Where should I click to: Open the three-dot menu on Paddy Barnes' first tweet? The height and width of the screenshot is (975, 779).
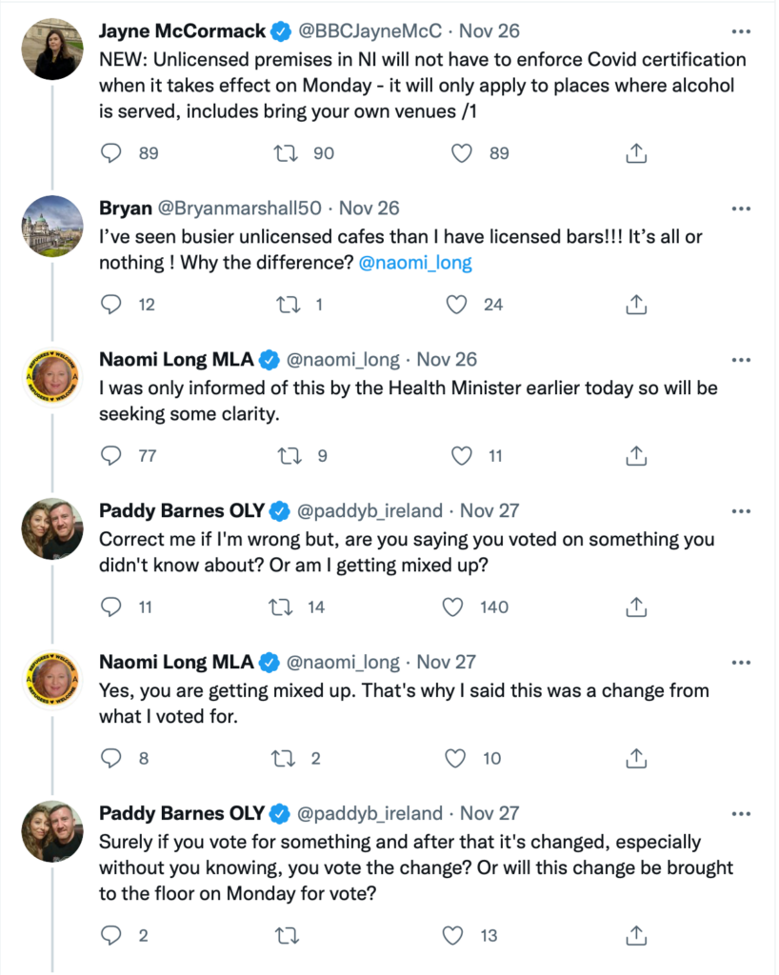click(741, 511)
